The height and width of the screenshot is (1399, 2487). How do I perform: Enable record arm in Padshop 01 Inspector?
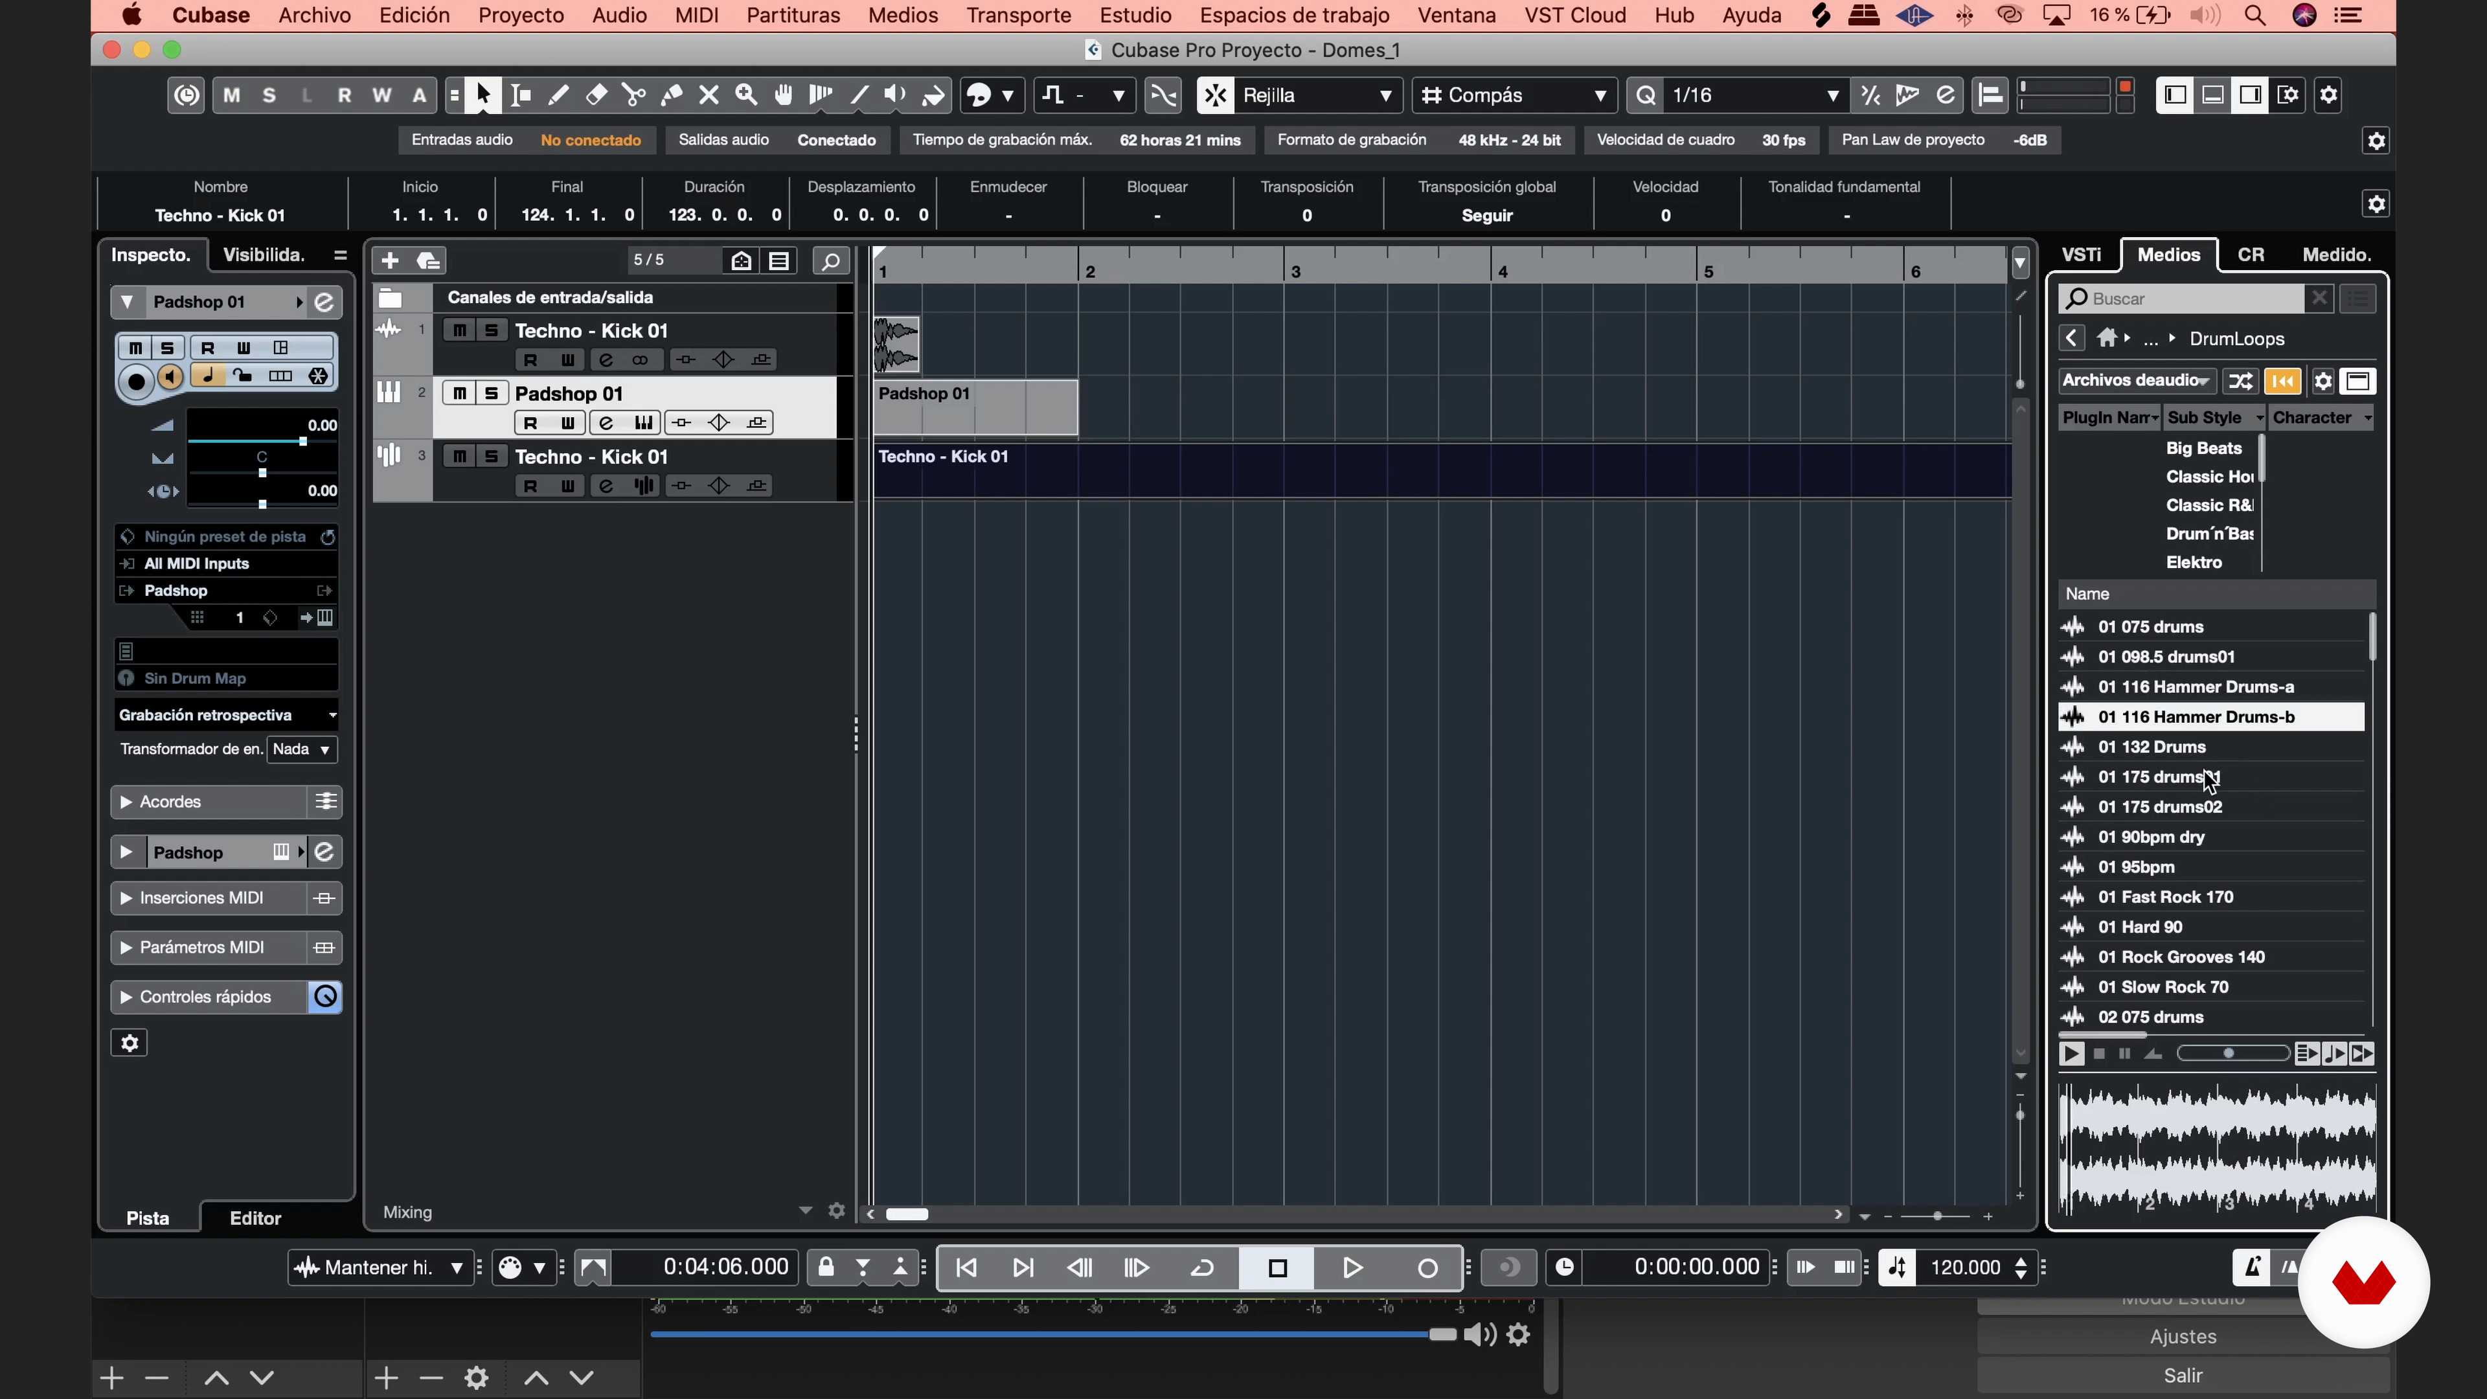coord(136,381)
